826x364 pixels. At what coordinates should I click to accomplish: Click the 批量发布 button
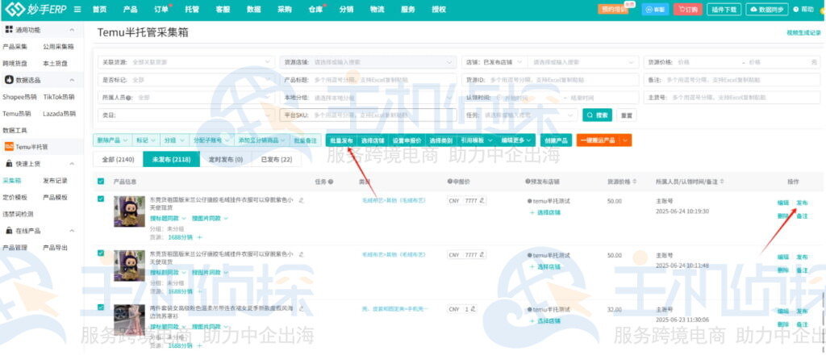pyautogui.click(x=340, y=140)
